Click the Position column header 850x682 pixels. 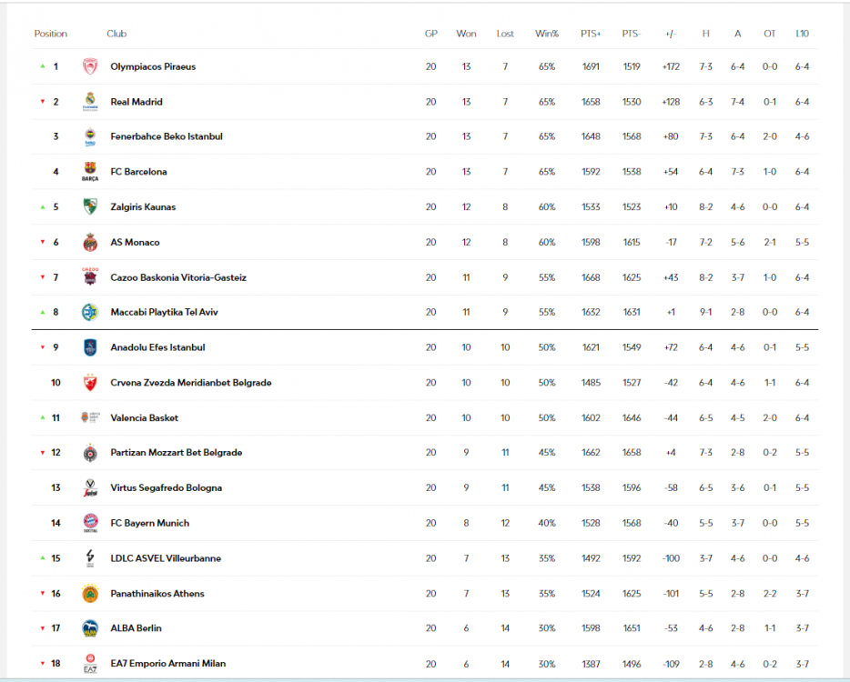[51, 34]
